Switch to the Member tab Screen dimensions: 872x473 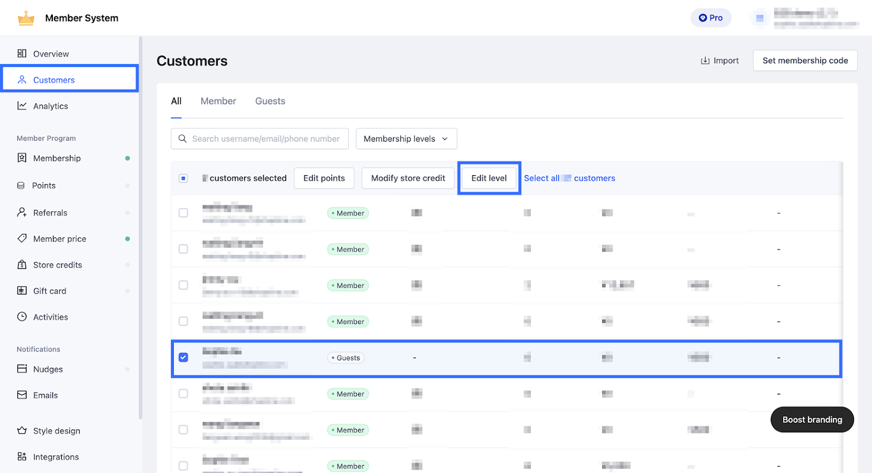point(218,101)
